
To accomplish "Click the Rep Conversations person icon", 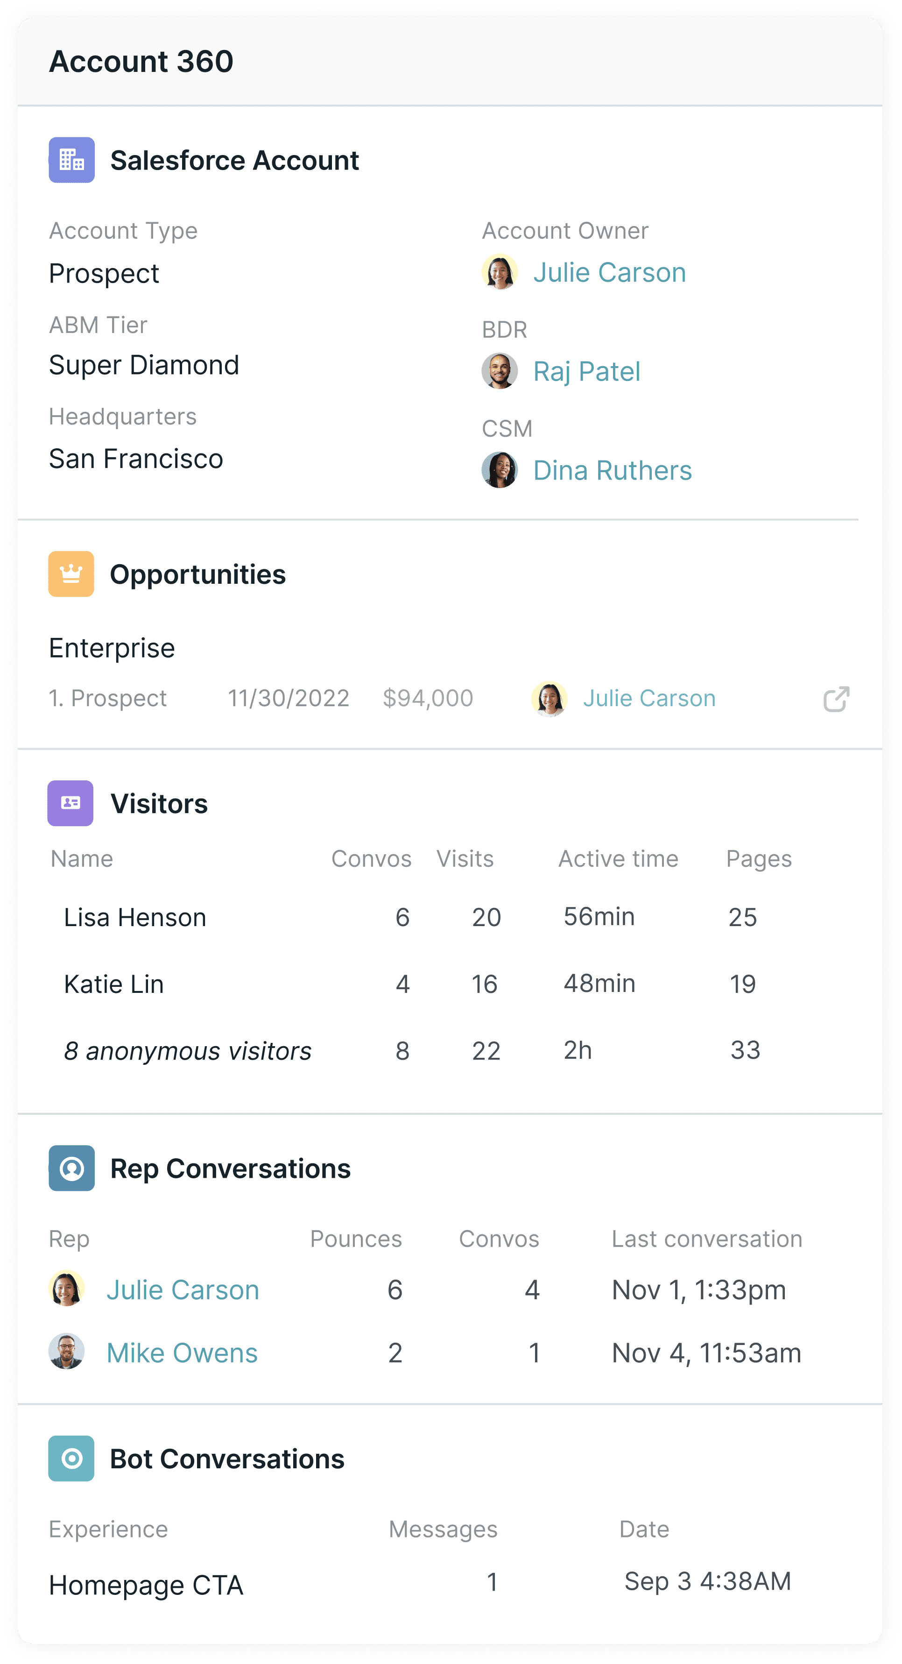I will 72,1168.
